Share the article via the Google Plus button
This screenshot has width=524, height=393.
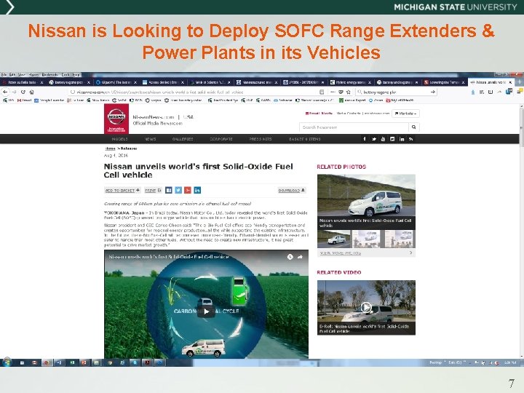coord(188,190)
